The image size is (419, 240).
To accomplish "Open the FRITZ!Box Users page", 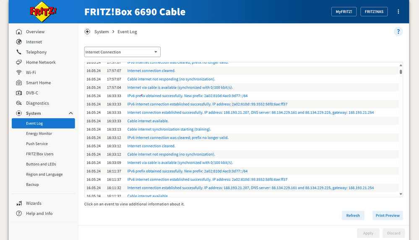I will pyautogui.click(x=39, y=154).
